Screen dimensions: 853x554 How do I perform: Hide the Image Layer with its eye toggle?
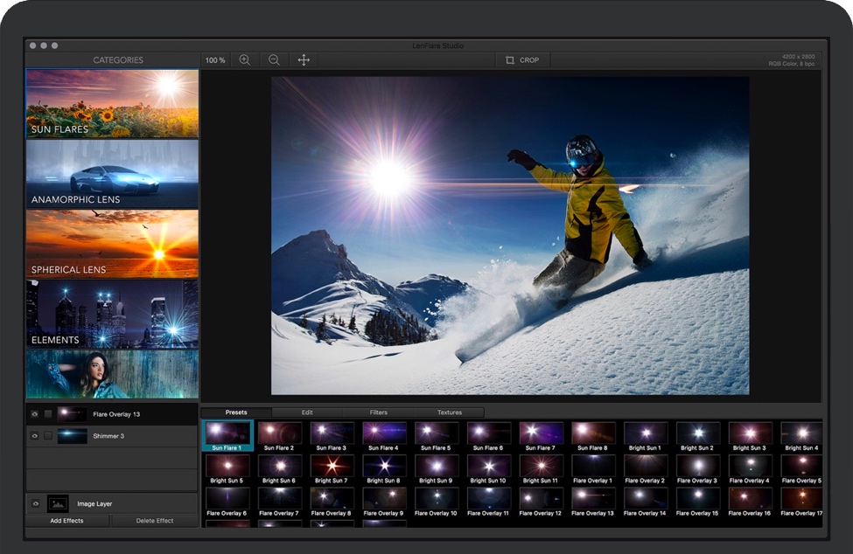35,503
